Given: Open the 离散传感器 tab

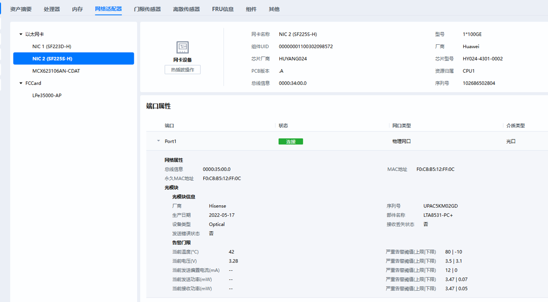Looking at the screenshot, I should pos(186,9).
